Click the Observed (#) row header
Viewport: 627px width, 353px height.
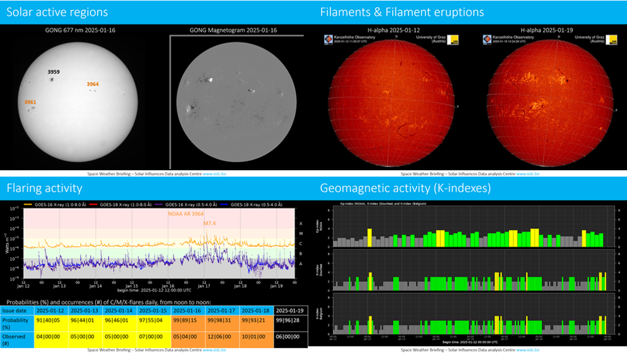click(x=17, y=340)
